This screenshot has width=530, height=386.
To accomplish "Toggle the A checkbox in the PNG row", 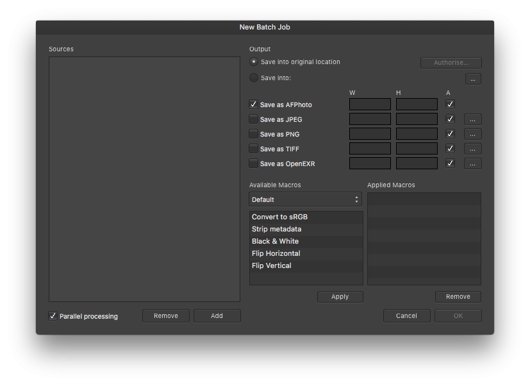I will pyautogui.click(x=449, y=133).
